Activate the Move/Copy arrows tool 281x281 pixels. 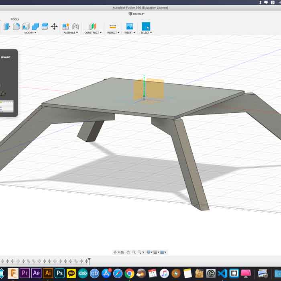pyautogui.click(x=54, y=26)
